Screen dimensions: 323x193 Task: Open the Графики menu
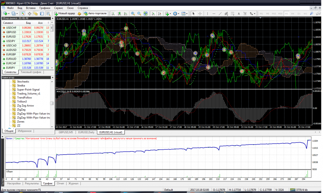pyautogui.click(x=45, y=7)
